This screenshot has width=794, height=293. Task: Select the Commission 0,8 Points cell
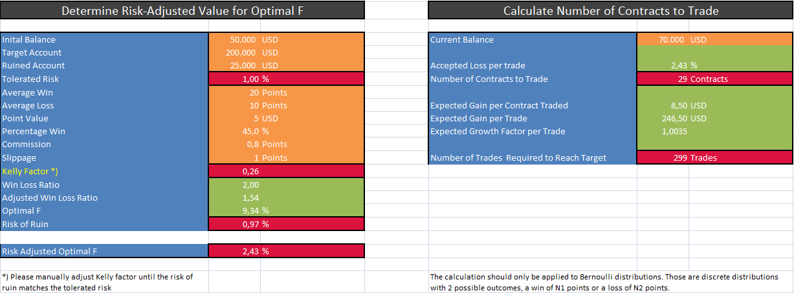(287, 144)
